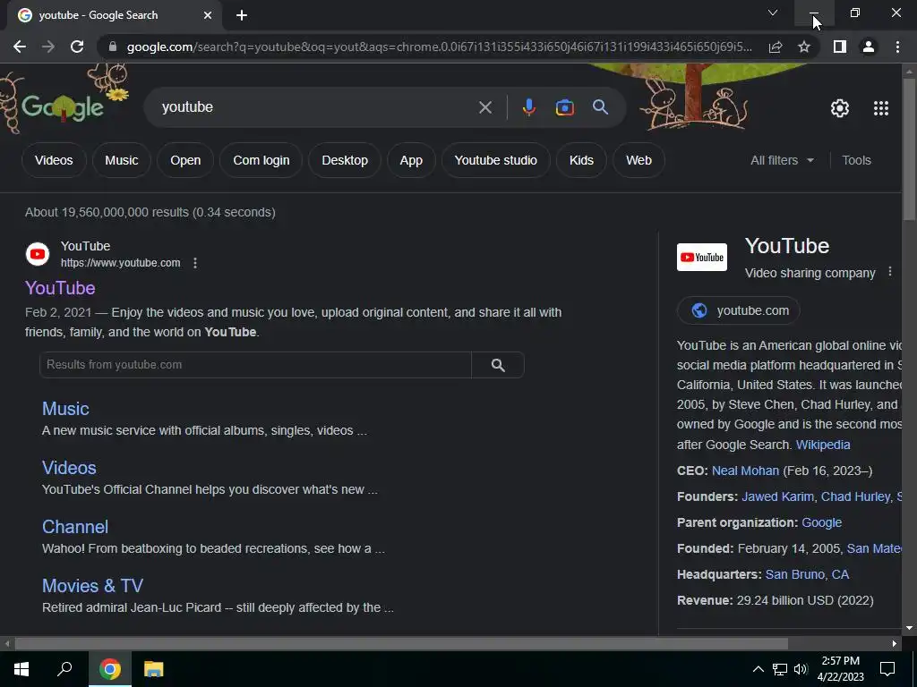Image resolution: width=917 pixels, height=687 pixels.
Task: Click the YouTube logo in knowledge panel
Action: point(702,257)
